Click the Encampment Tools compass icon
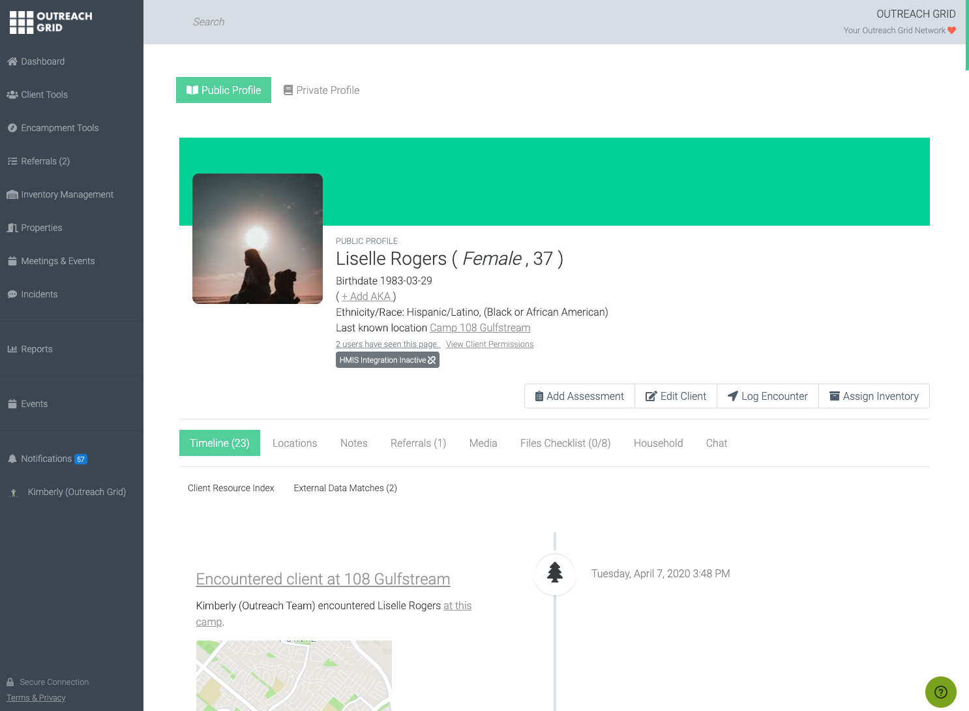 (12, 128)
